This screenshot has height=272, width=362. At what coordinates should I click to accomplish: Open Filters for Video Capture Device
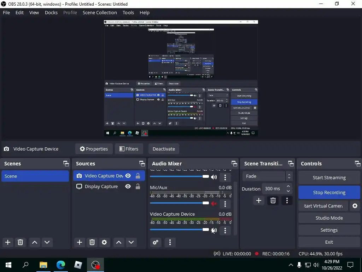(x=129, y=149)
